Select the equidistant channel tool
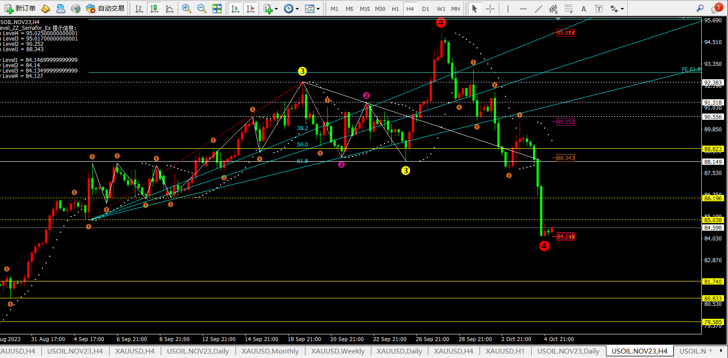Screen dimensions: 728x358 point(553,8)
